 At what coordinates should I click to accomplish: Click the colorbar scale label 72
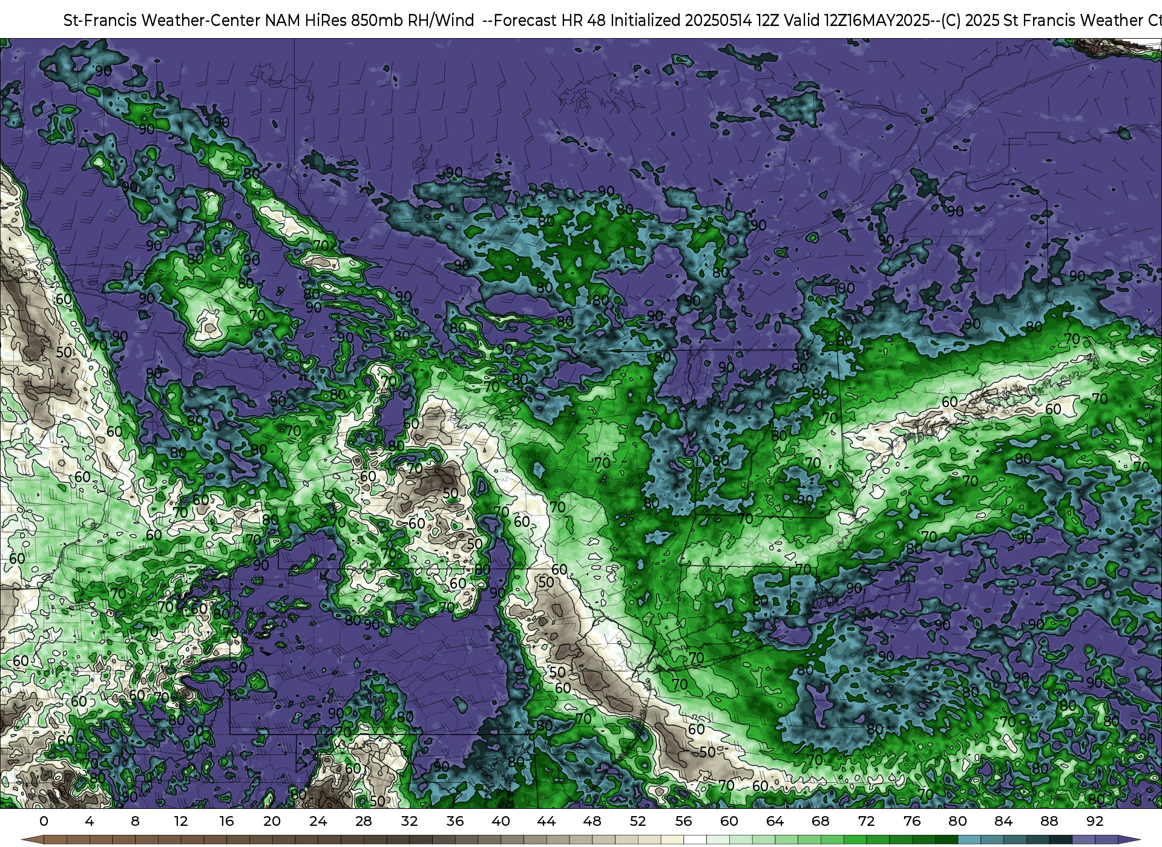pos(866,821)
